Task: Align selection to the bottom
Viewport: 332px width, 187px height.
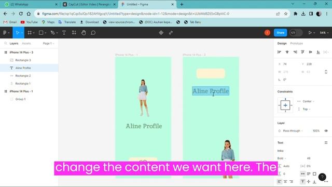Action: click(318, 52)
